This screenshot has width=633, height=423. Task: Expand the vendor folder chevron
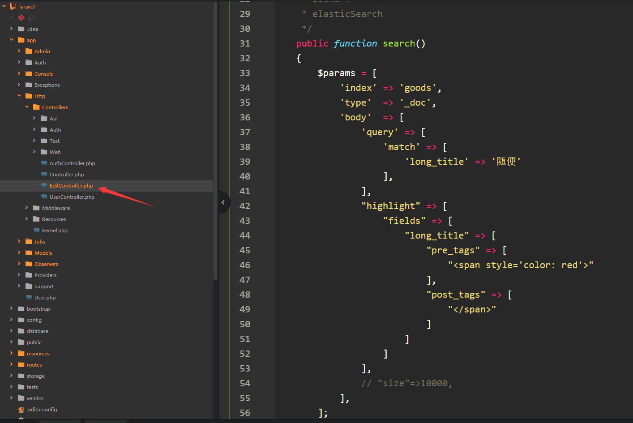(12, 398)
